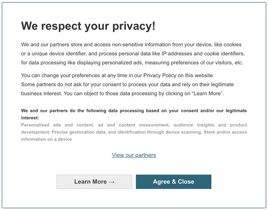Click the grey "Personalised ads and content" text
Viewport: 268px width, 210px height.
[58, 125]
